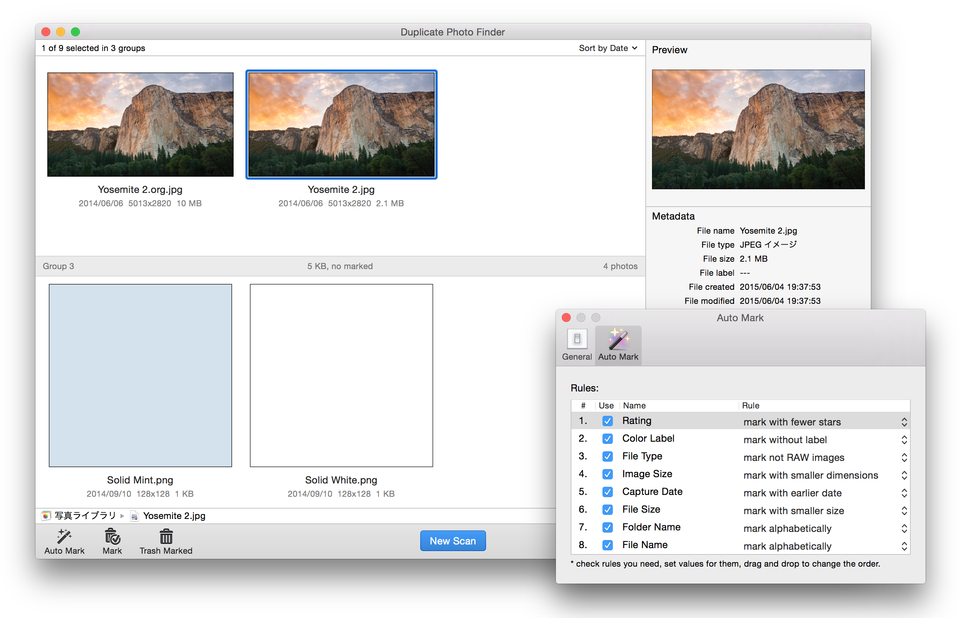The width and height of the screenshot is (961, 618).
Task: Uncheck the Rating rule checkbox
Action: point(607,421)
